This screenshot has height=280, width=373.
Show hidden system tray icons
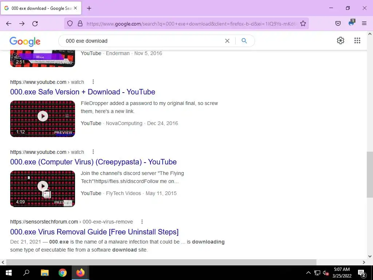tap(308, 273)
